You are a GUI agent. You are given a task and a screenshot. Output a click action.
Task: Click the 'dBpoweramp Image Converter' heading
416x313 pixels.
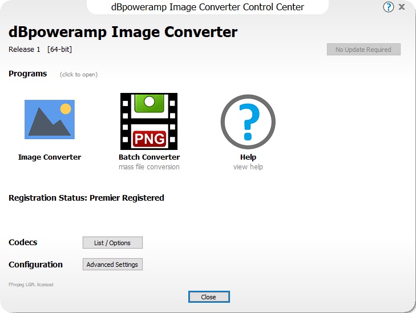123,32
